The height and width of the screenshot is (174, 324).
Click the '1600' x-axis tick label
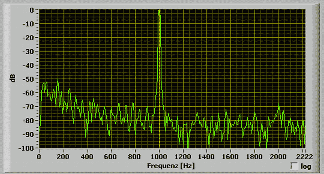coord(230,157)
